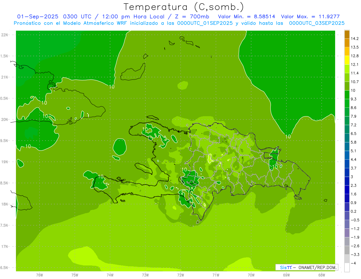The image size is (361, 279).
Task: Click the "9.3" colorbar value
Action: 354,99
